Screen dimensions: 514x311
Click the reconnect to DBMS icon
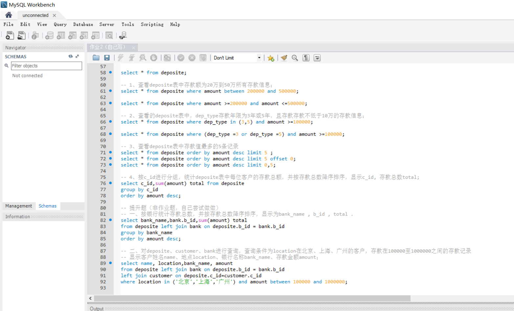[123, 35]
